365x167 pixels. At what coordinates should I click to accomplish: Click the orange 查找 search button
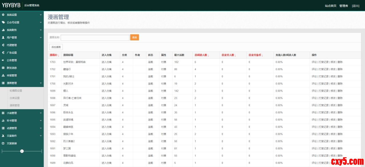[135, 38]
